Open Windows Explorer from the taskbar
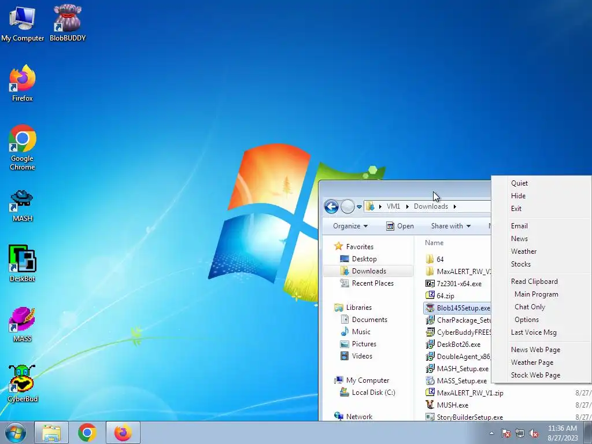592x444 pixels. 51,432
